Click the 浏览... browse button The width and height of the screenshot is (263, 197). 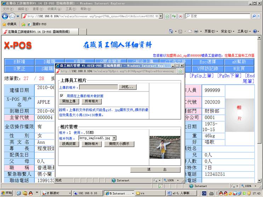(127, 87)
